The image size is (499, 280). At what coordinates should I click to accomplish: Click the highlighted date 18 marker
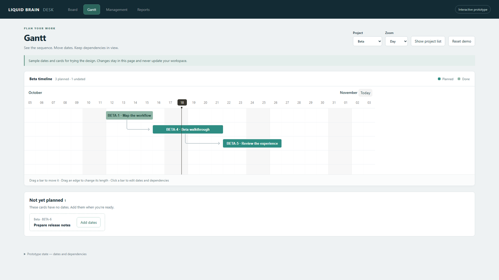182,102
